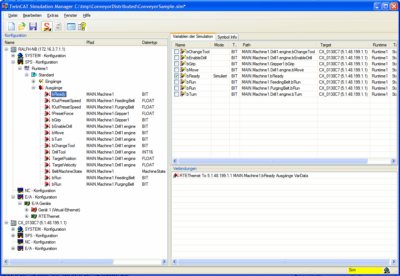This screenshot has width=400, height=276.
Task: Click the Open file toolbar icon
Action: (x=22, y=26)
